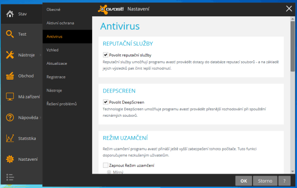Expand Nástroje submenu arrow in sidebar
Viewport: 297px width, 188px height.
pyautogui.click(x=41, y=55)
